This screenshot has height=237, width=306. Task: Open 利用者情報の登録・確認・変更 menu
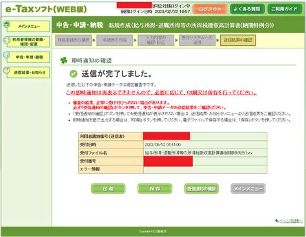coord(28,42)
